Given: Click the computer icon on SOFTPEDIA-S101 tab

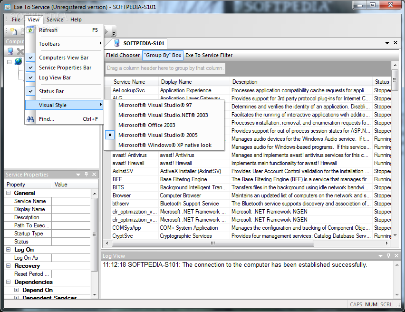Looking at the screenshot, I should click(117, 43).
